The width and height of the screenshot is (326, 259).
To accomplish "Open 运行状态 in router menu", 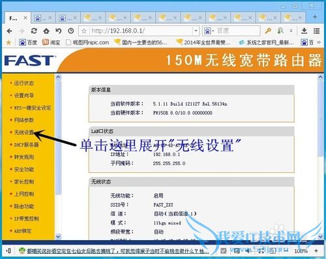I will pos(24,83).
